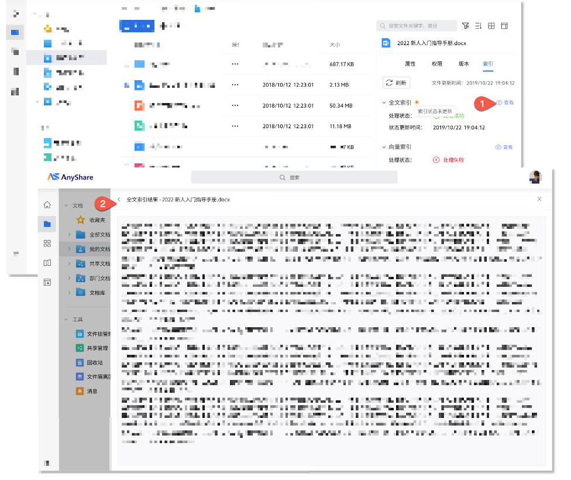Expand the 文档库 tree node
The height and width of the screenshot is (480, 571).
(69, 292)
